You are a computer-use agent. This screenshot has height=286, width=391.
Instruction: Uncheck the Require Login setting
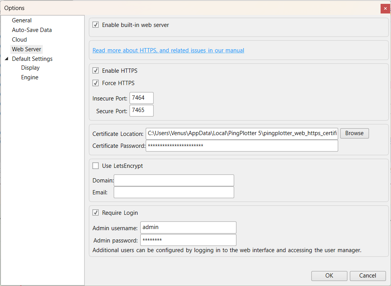coord(95,212)
